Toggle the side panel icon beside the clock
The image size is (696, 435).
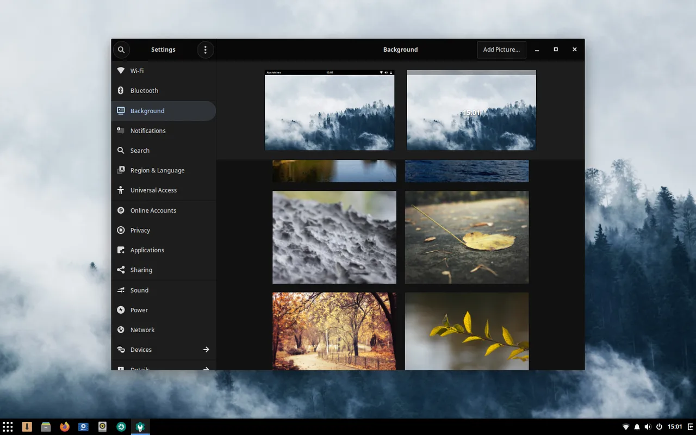coord(691,427)
